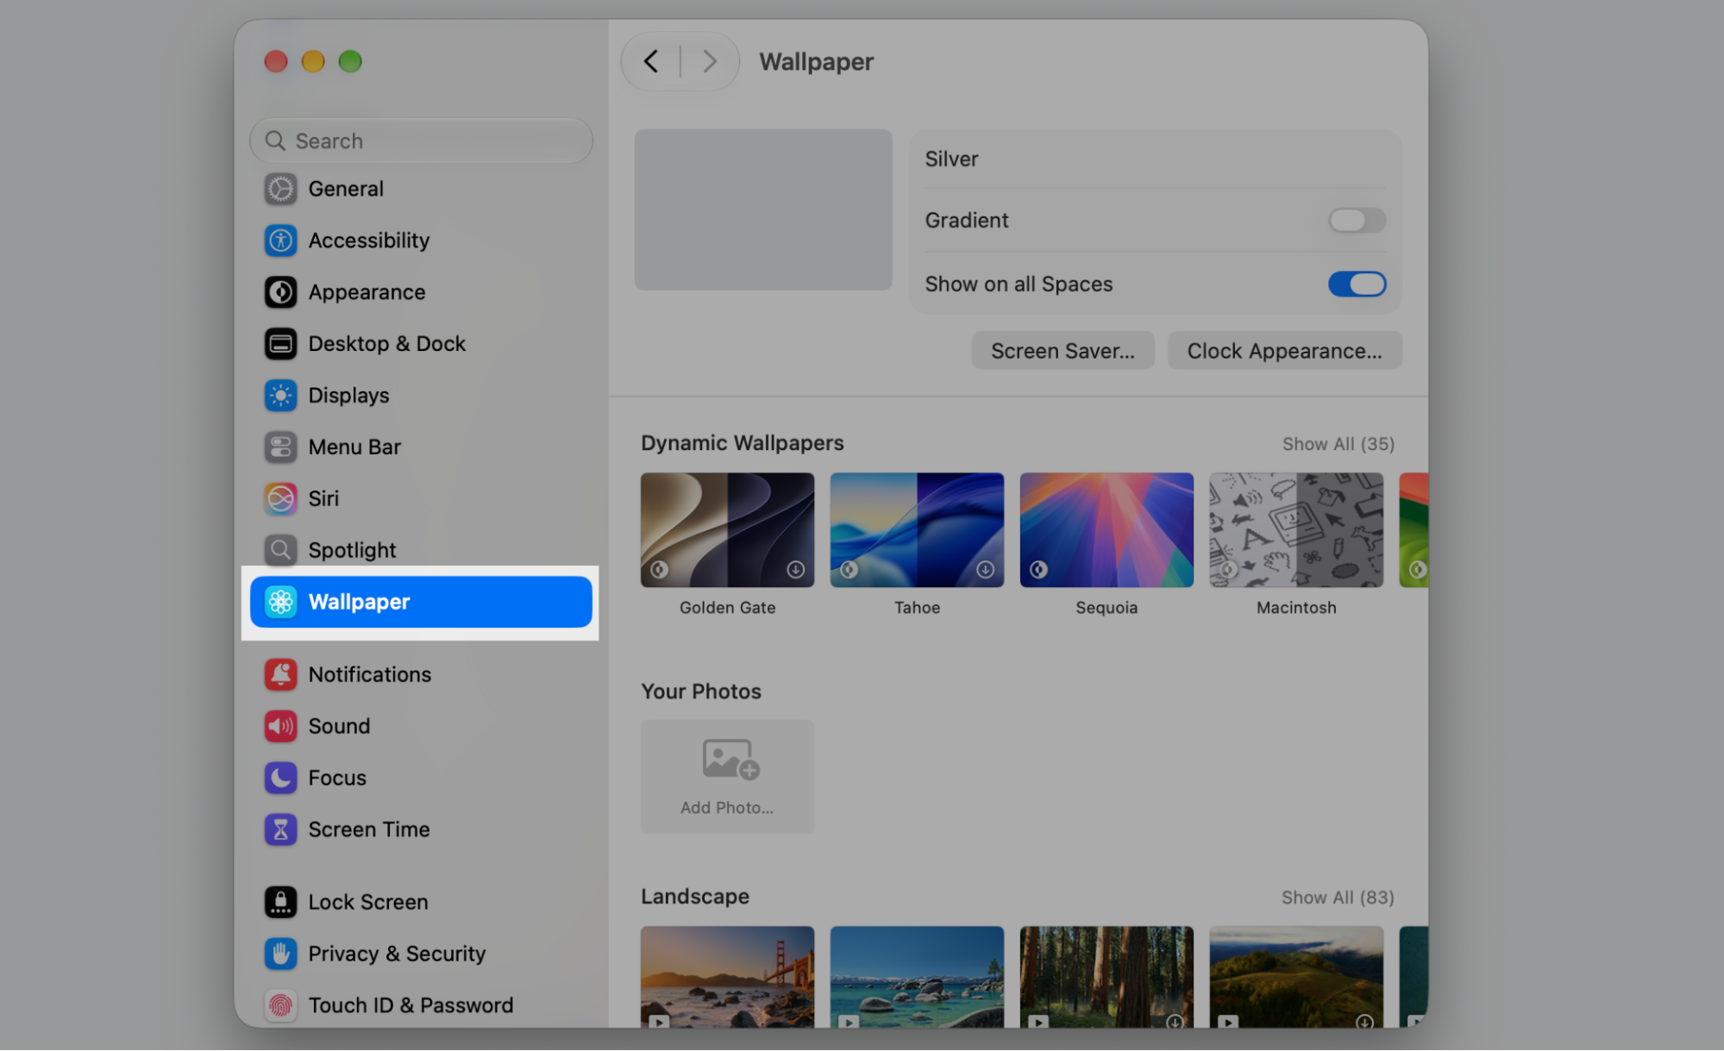Turn off Show on all Spaces
Image resolution: width=1724 pixels, height=1051 pixels.
click(x=1357, y=285)
